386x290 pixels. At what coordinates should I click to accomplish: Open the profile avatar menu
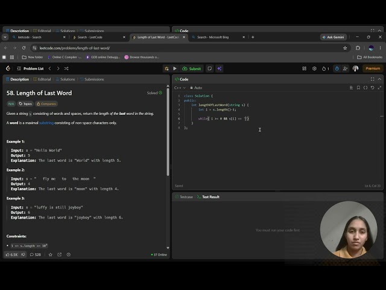point(355,68)
